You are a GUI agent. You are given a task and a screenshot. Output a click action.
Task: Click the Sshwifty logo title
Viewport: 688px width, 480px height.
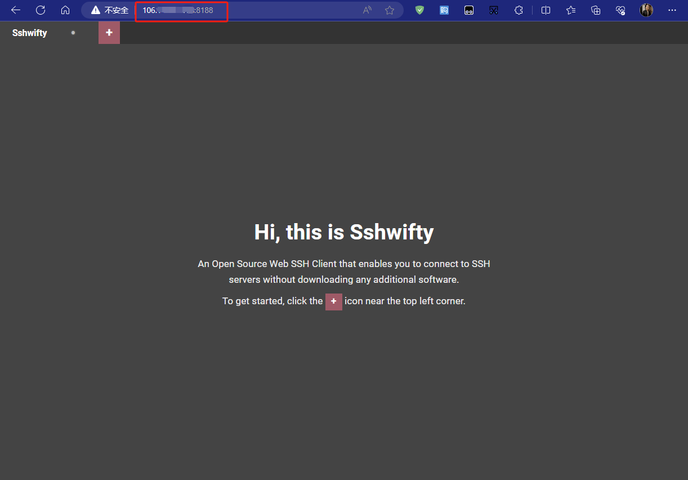pos(30,33)
